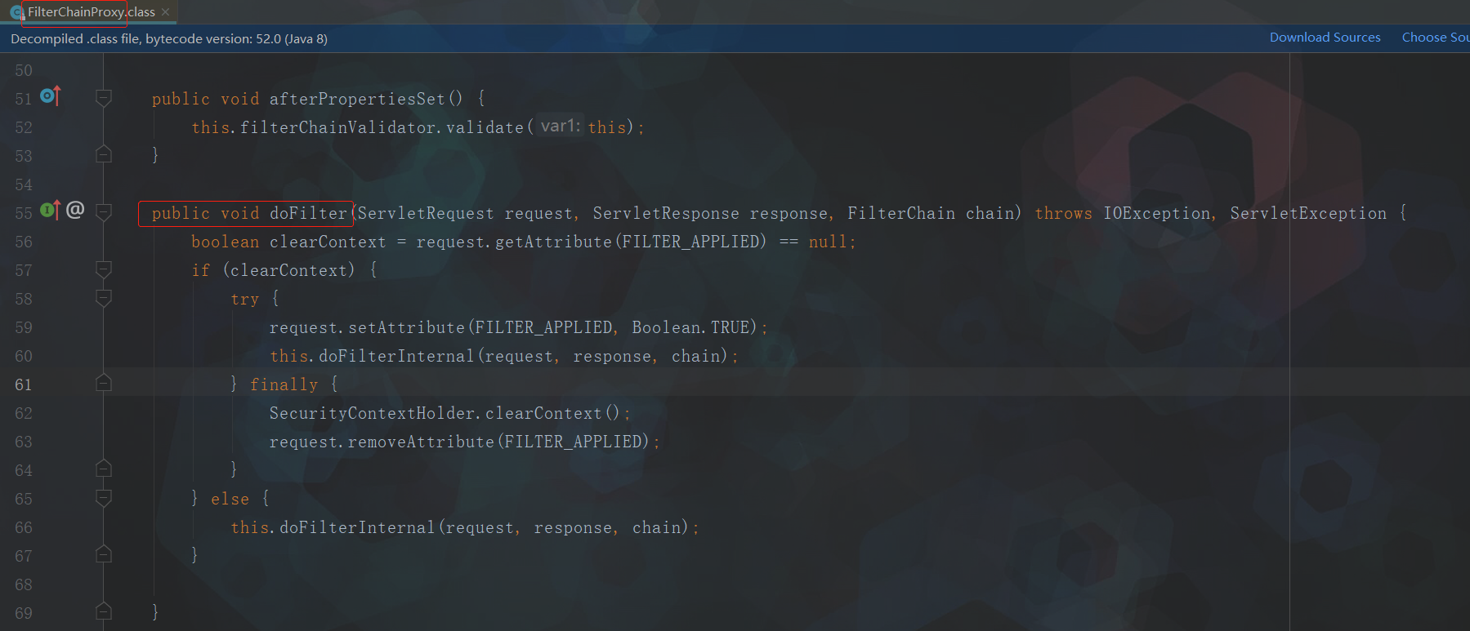
Task: Click the fold end marker on line 53
Action: pos(104,154)
